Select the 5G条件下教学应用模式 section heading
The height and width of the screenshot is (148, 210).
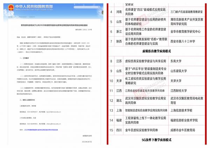(x=156, y=140)
